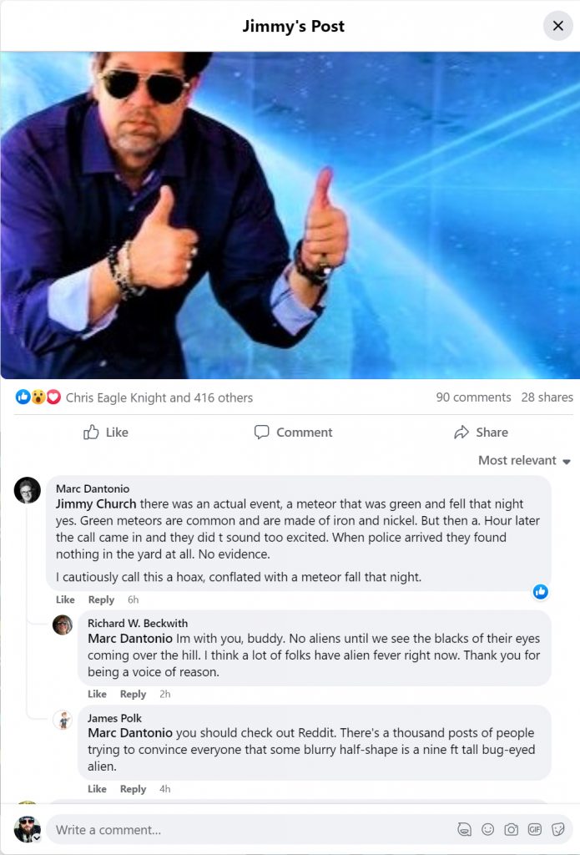Open the Share options for post
This screenshot has width=580, height=855.
pos(481,432)
